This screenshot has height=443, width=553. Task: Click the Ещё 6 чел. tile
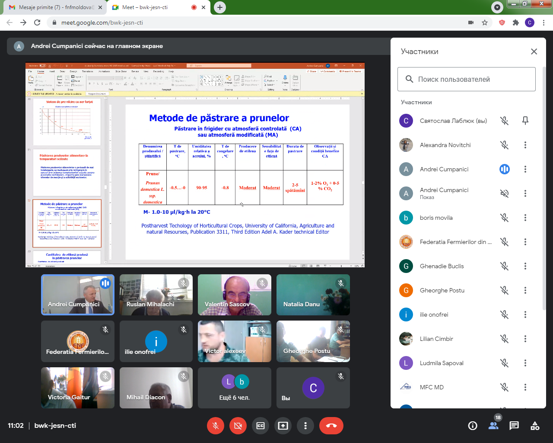pyautogui.click(x=235, y=388)
